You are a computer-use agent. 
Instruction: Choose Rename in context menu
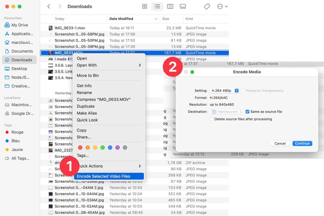click(x=109, y=92)
